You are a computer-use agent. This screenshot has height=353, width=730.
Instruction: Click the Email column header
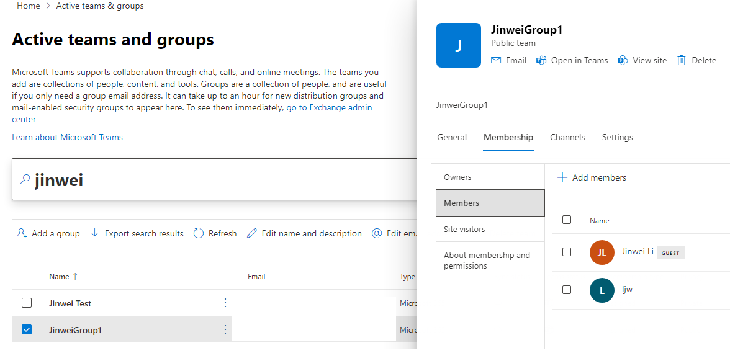[256, 277]
